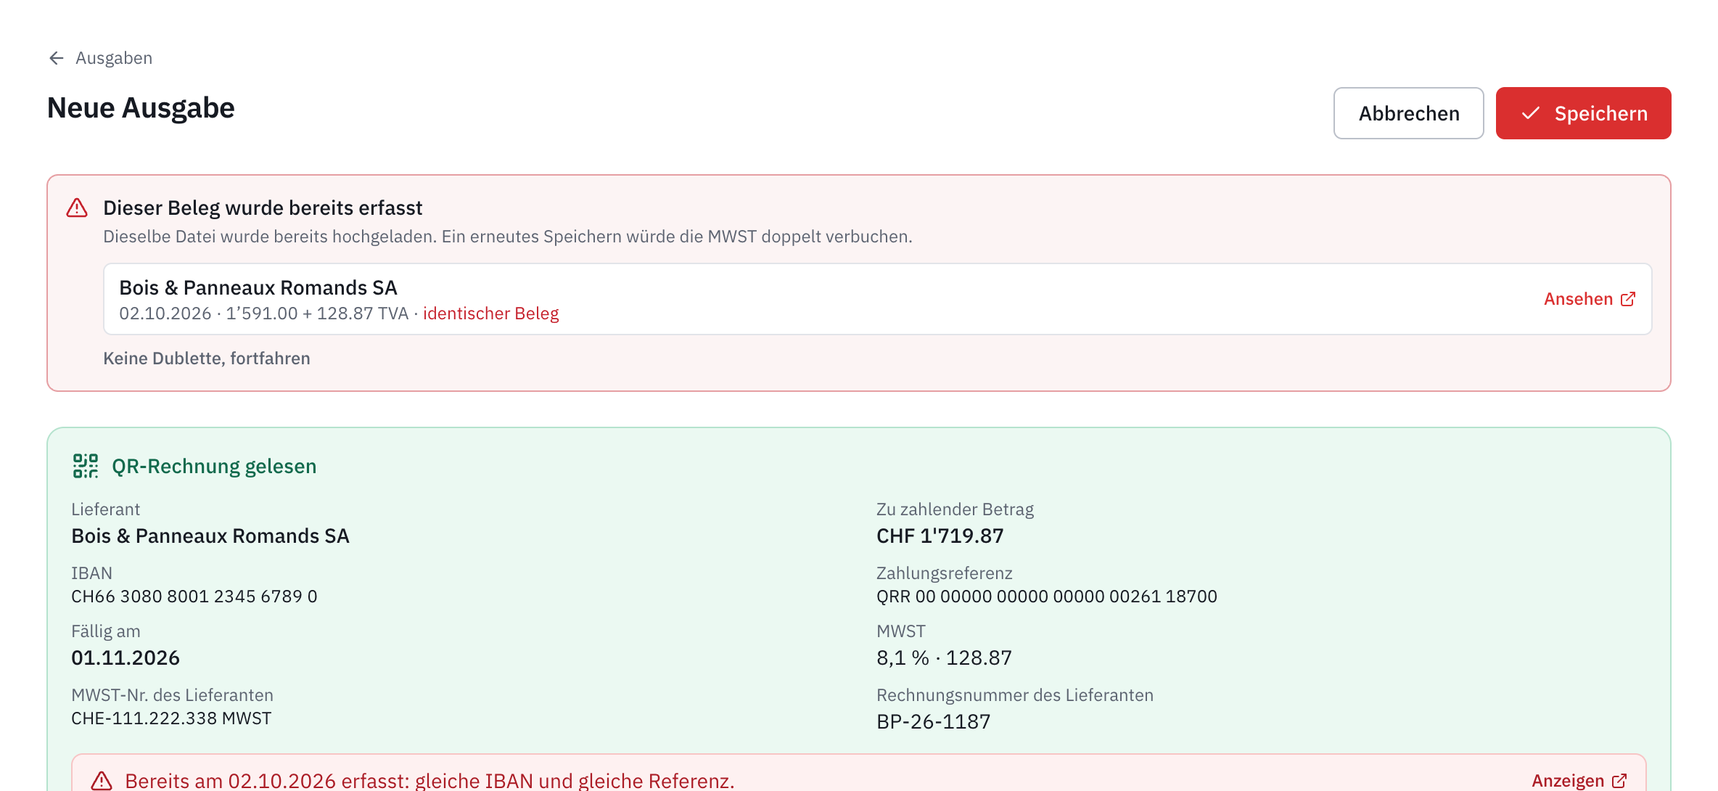The width and height of the screenshot is (1718, 791).
Task: Click the 'identischer Beleg' label
Action: pos(490,313)
